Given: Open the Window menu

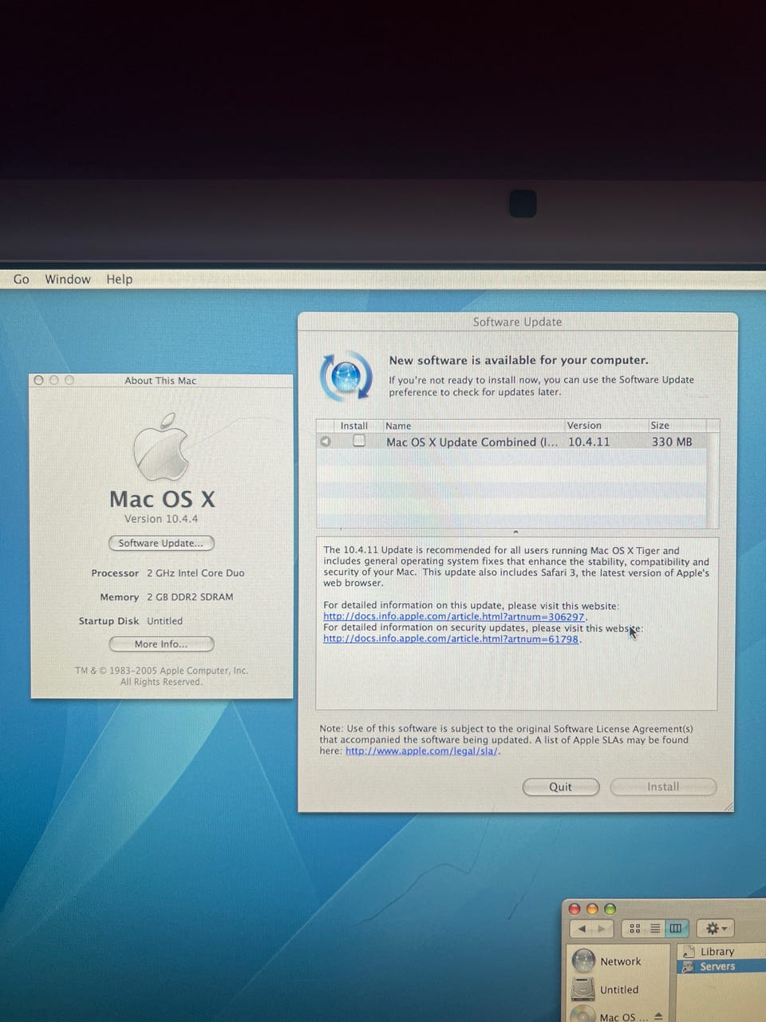Looking at the screenshot, I should pyautogui.click(x=67, y=279).
